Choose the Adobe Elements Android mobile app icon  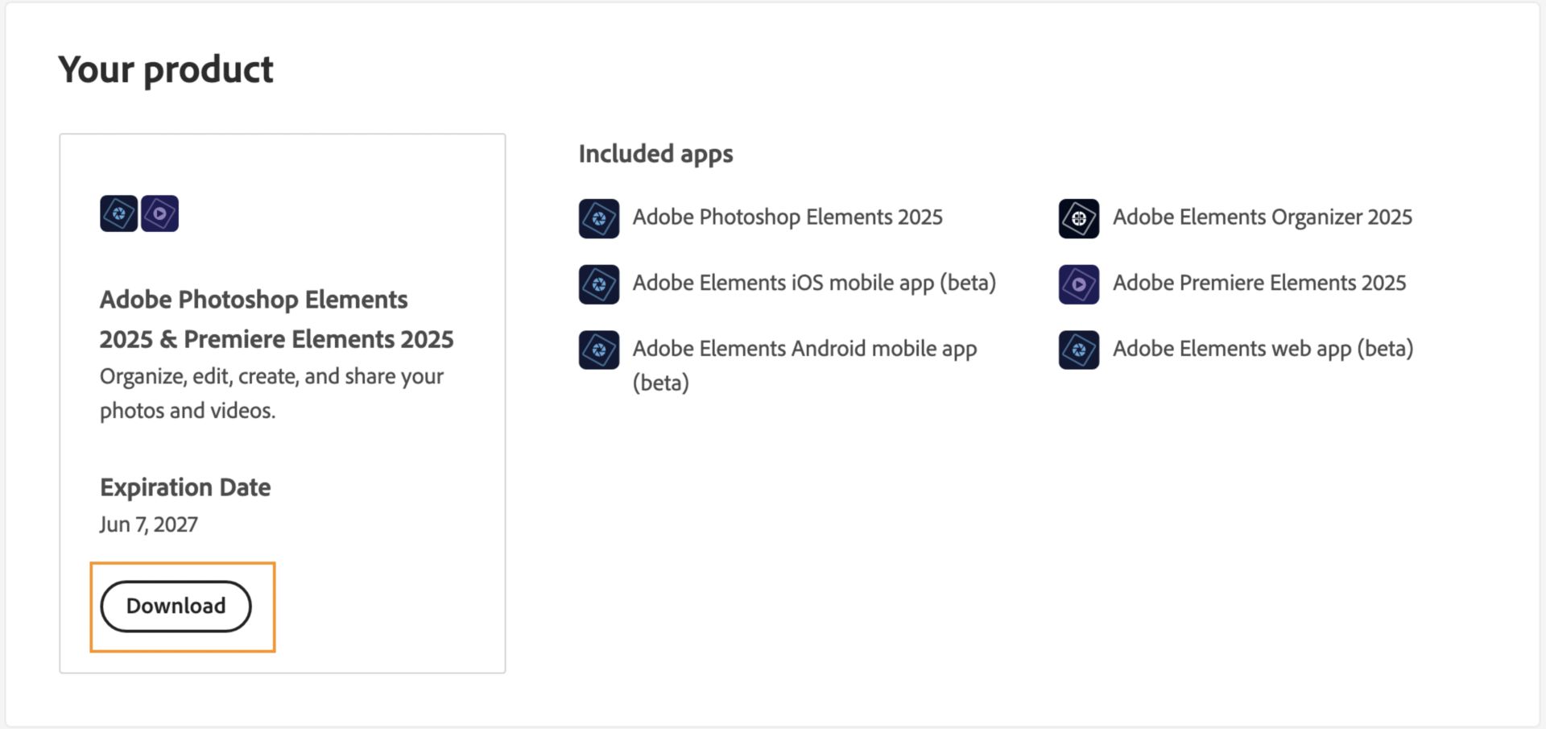599,350
